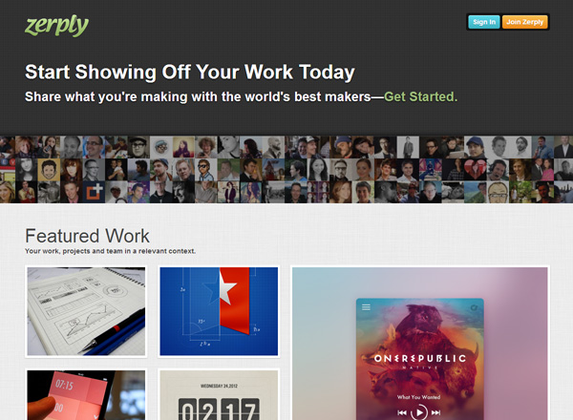Click the skip next track icon
The height and width of the screenshot is (420, 573).
point(436,412)
